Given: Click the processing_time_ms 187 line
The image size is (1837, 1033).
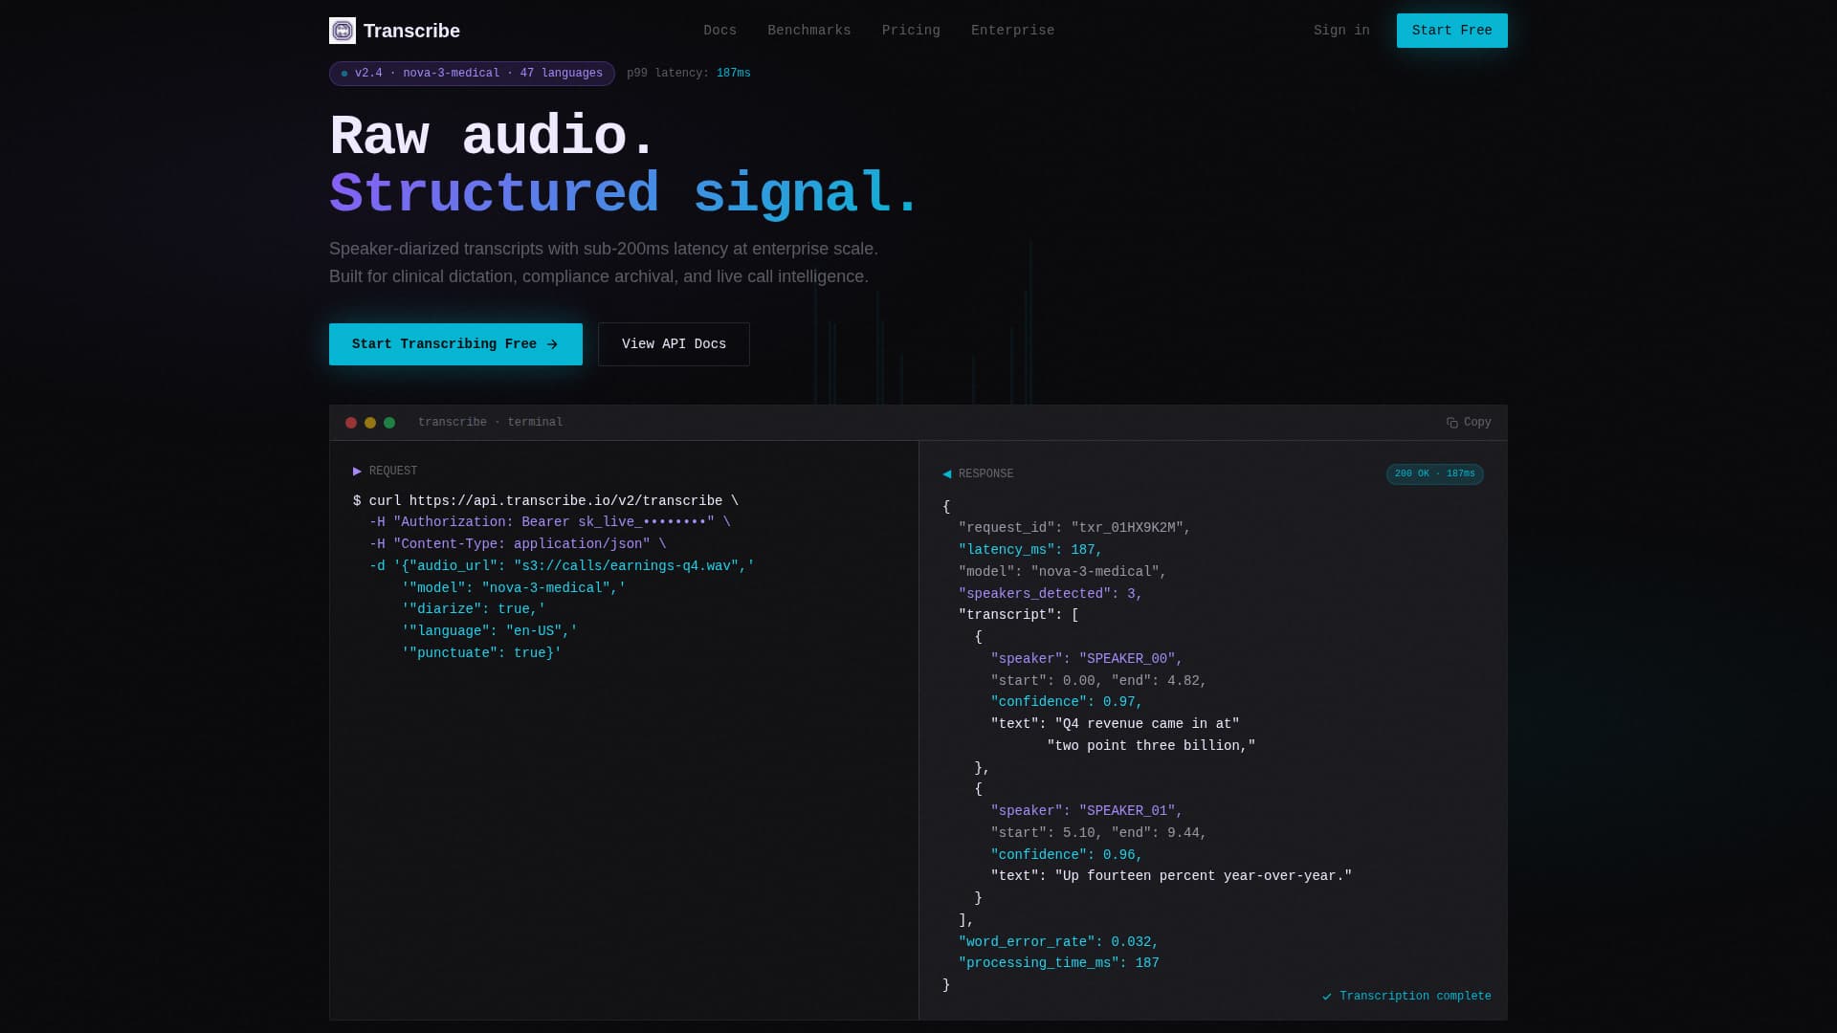Looking at the screenshot, I should tap(1058, 963).
